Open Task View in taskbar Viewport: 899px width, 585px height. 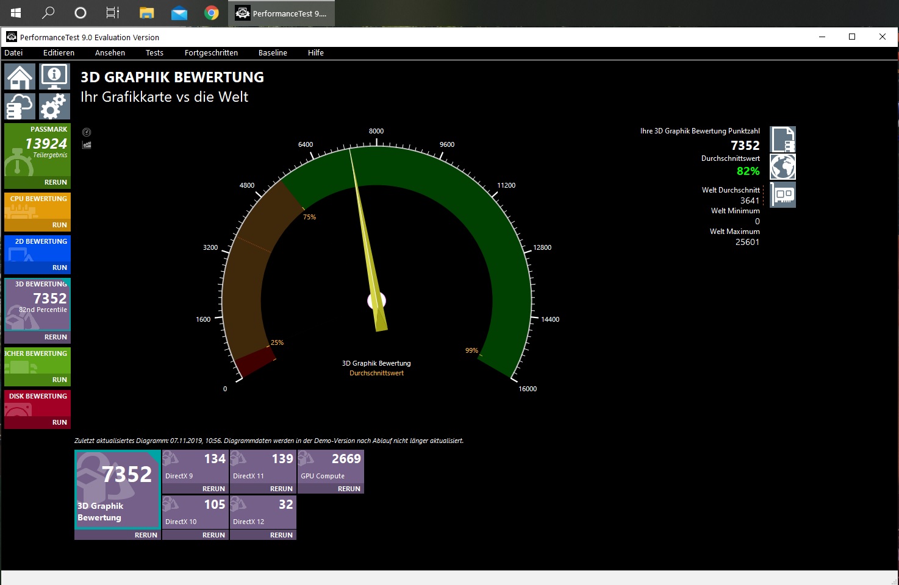point(113,13)
